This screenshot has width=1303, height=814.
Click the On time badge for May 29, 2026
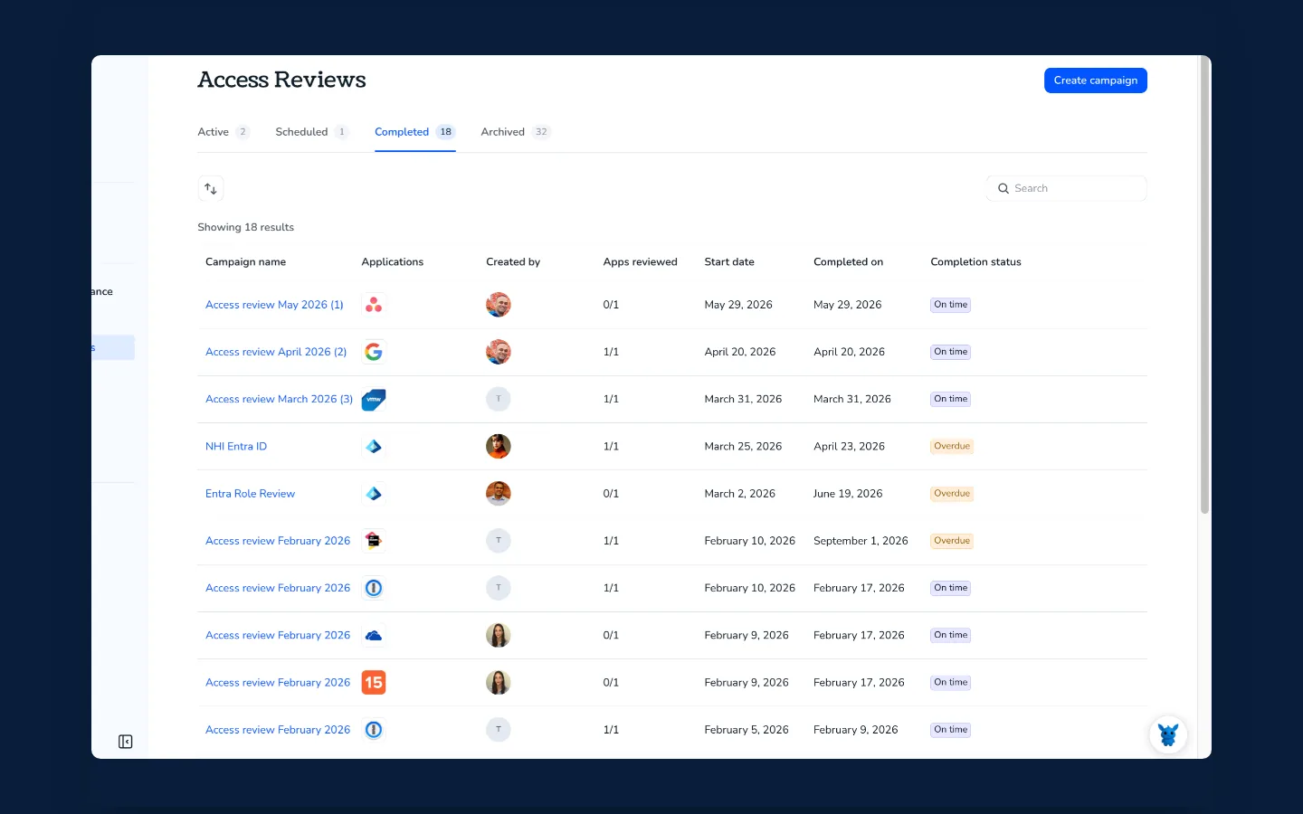pyautogui.click(x=951, y=305)
